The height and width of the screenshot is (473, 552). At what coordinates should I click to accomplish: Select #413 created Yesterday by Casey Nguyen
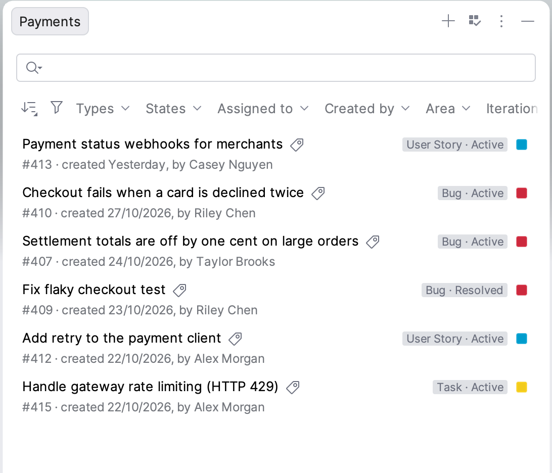[148, 165]
